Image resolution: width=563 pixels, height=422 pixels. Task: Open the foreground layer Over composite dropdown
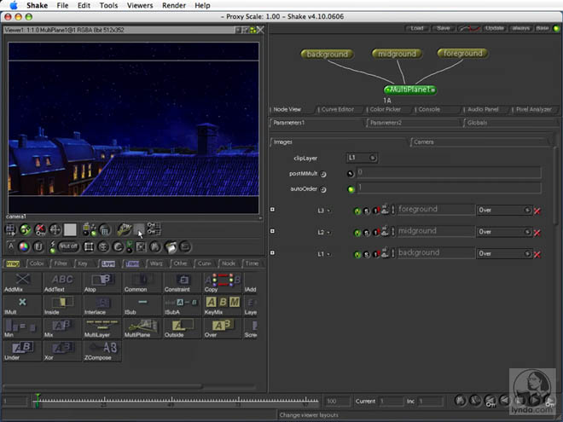(x=504, y=210)
